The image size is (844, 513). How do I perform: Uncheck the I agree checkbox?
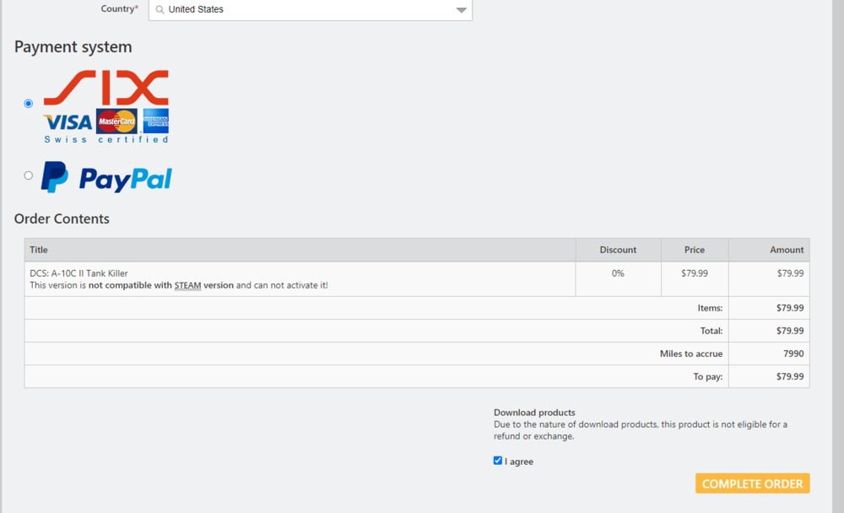point(498,461)
